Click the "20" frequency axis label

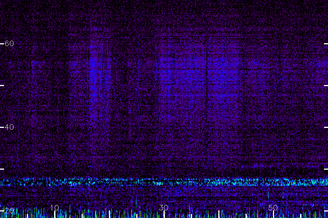click(9, 211)
